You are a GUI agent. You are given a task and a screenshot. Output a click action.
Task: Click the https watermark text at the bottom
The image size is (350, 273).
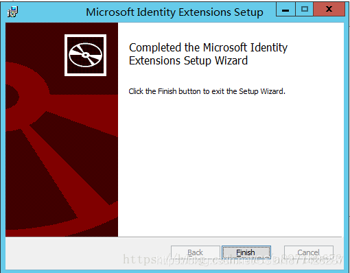232,260
